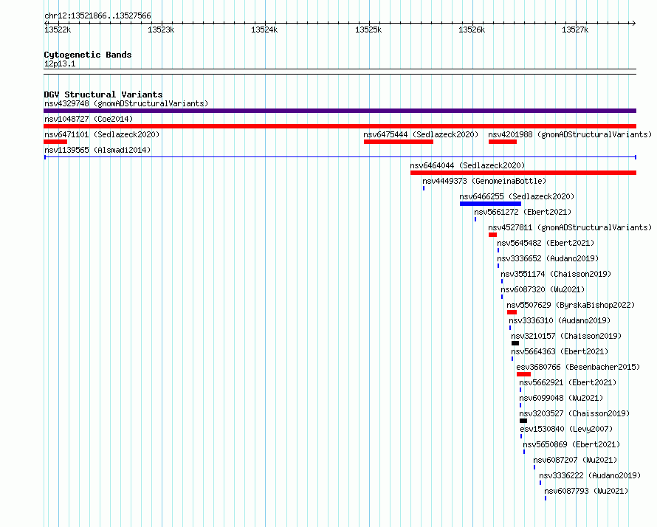Open nsv6087793 (Wu2021) variant
This screenshot has height=527, width=657.
pos(586,491)
